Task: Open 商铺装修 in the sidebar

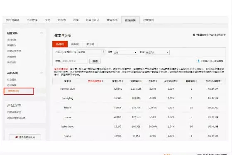Action: click(12, 57)
